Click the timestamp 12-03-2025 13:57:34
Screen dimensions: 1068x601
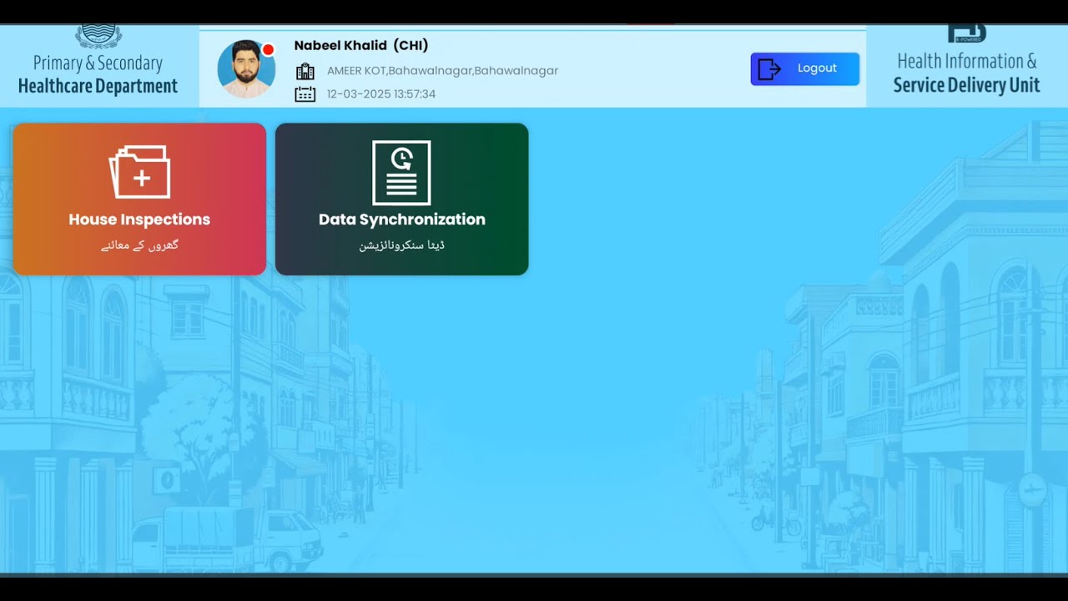(381, 94)
